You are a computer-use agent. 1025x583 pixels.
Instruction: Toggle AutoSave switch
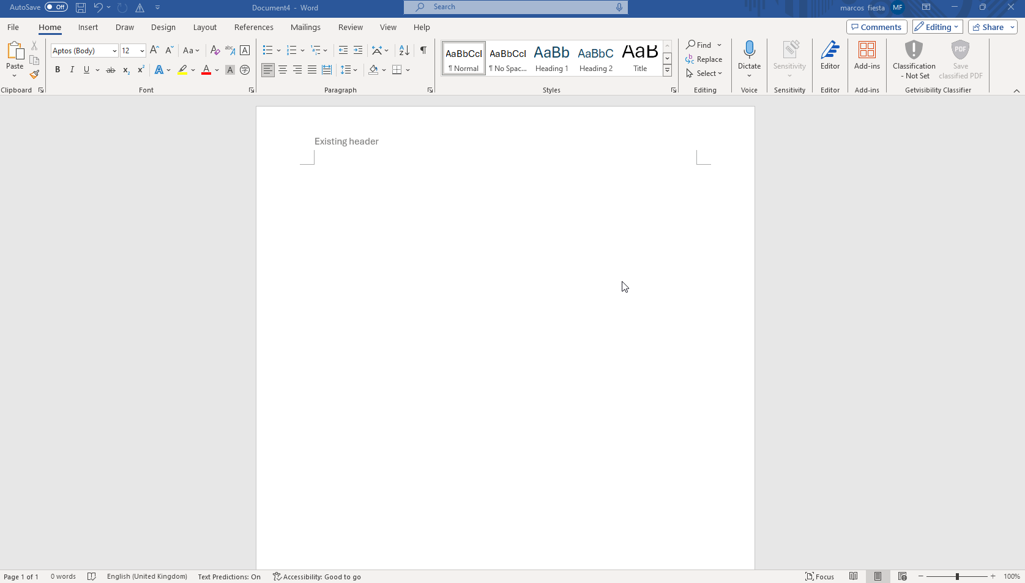pyautogui.click(x=56, y=7)
